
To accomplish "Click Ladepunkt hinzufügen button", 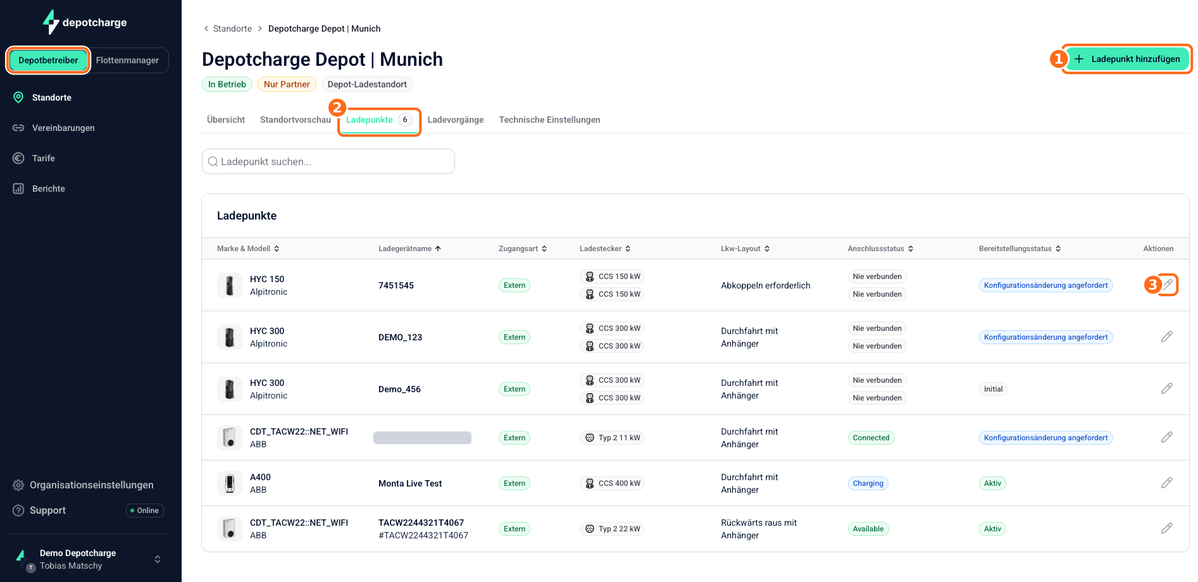I will [1127, 59].
